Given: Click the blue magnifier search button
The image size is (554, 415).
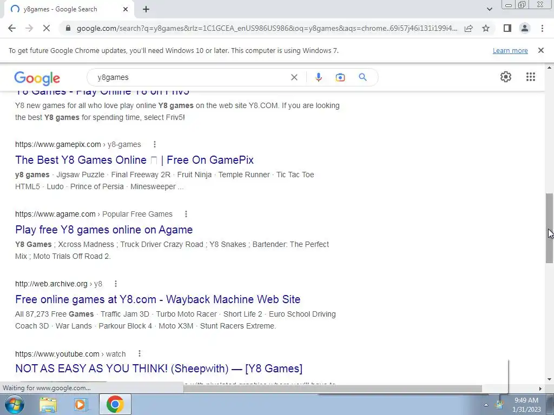Looking at the screenshot, I should point(362,77).
